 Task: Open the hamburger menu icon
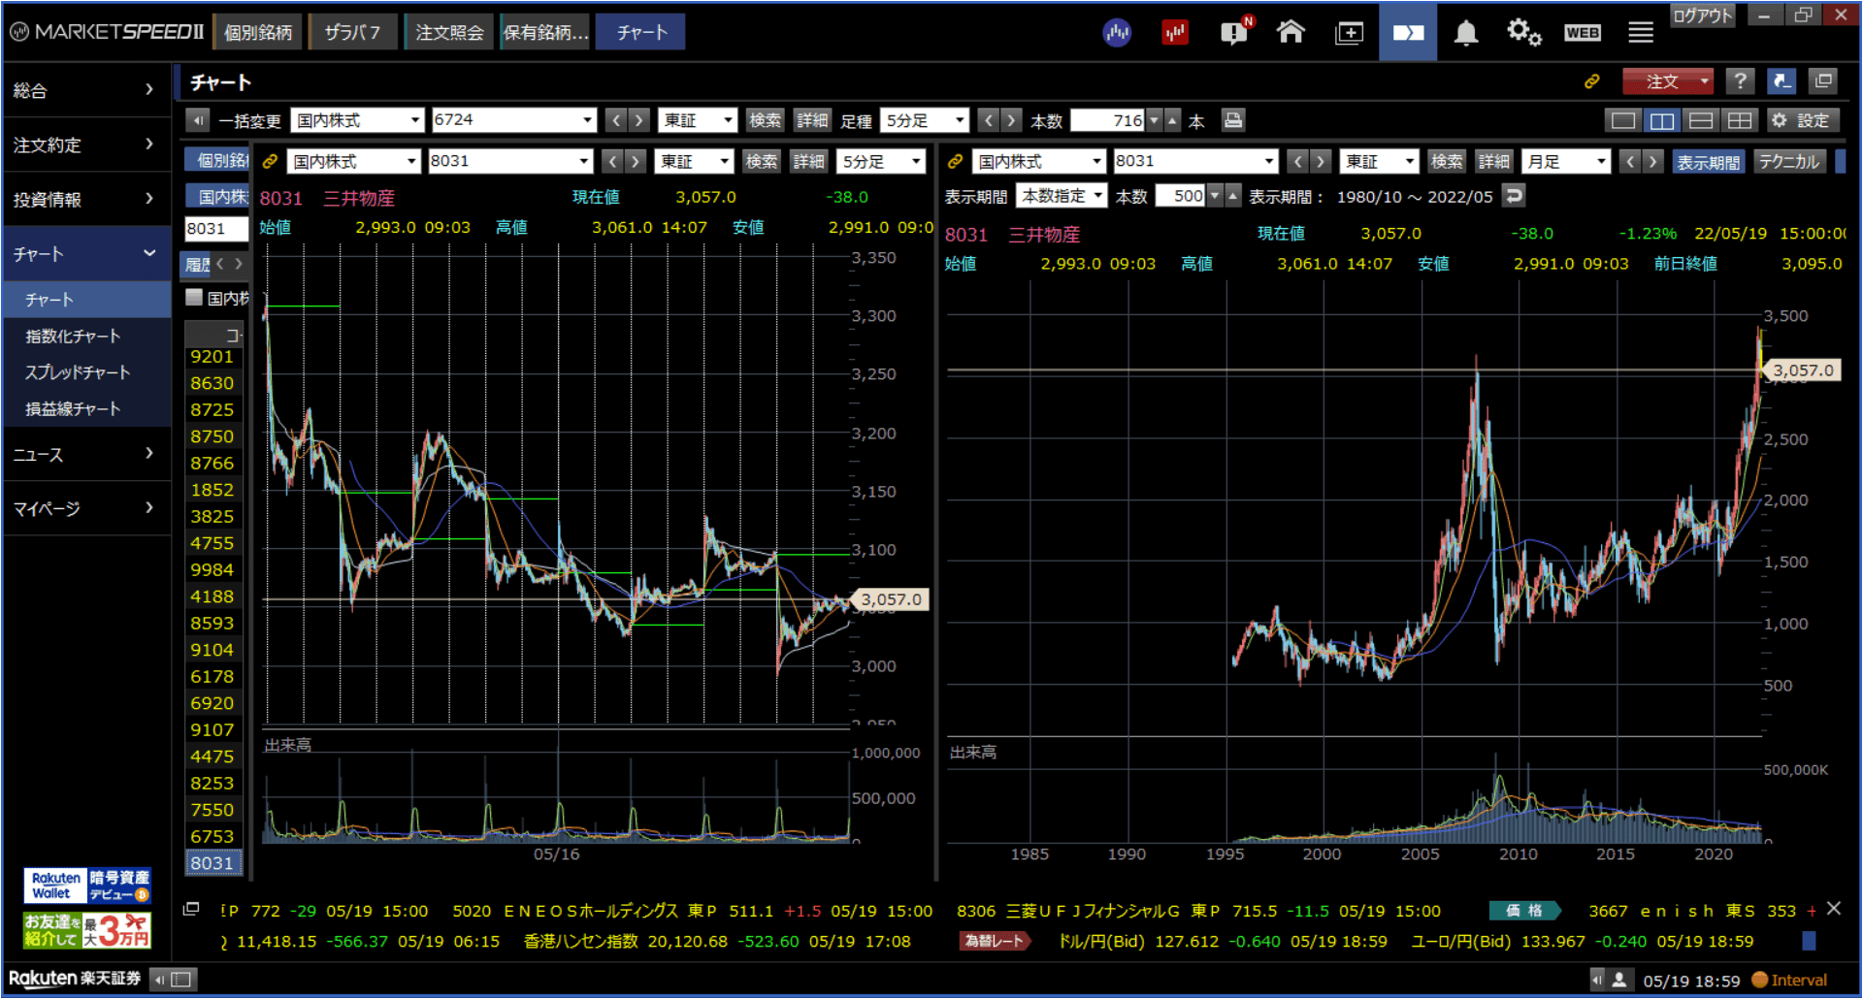point(1641,32)
